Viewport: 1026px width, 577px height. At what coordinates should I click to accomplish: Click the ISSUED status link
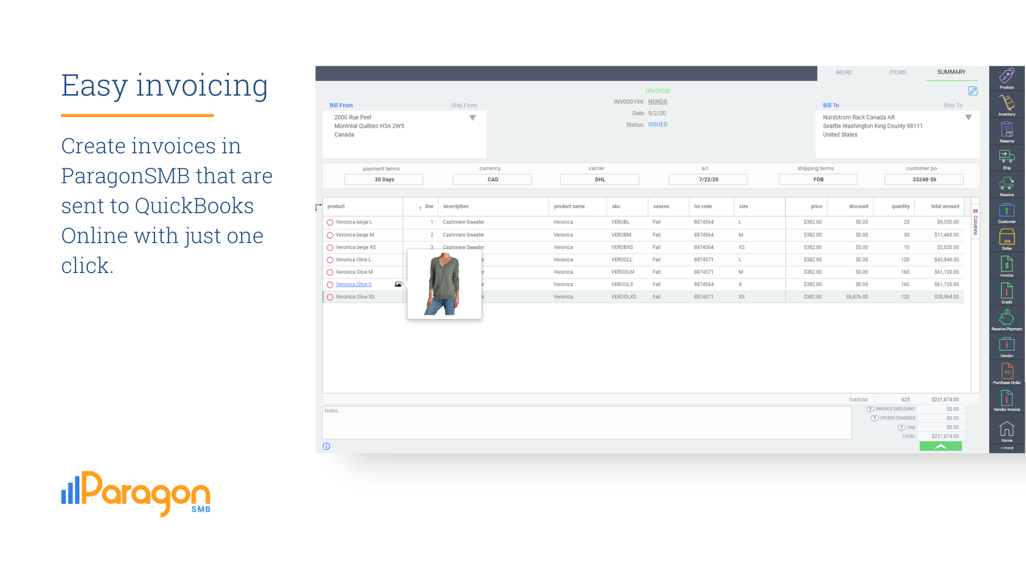point(658,124)
